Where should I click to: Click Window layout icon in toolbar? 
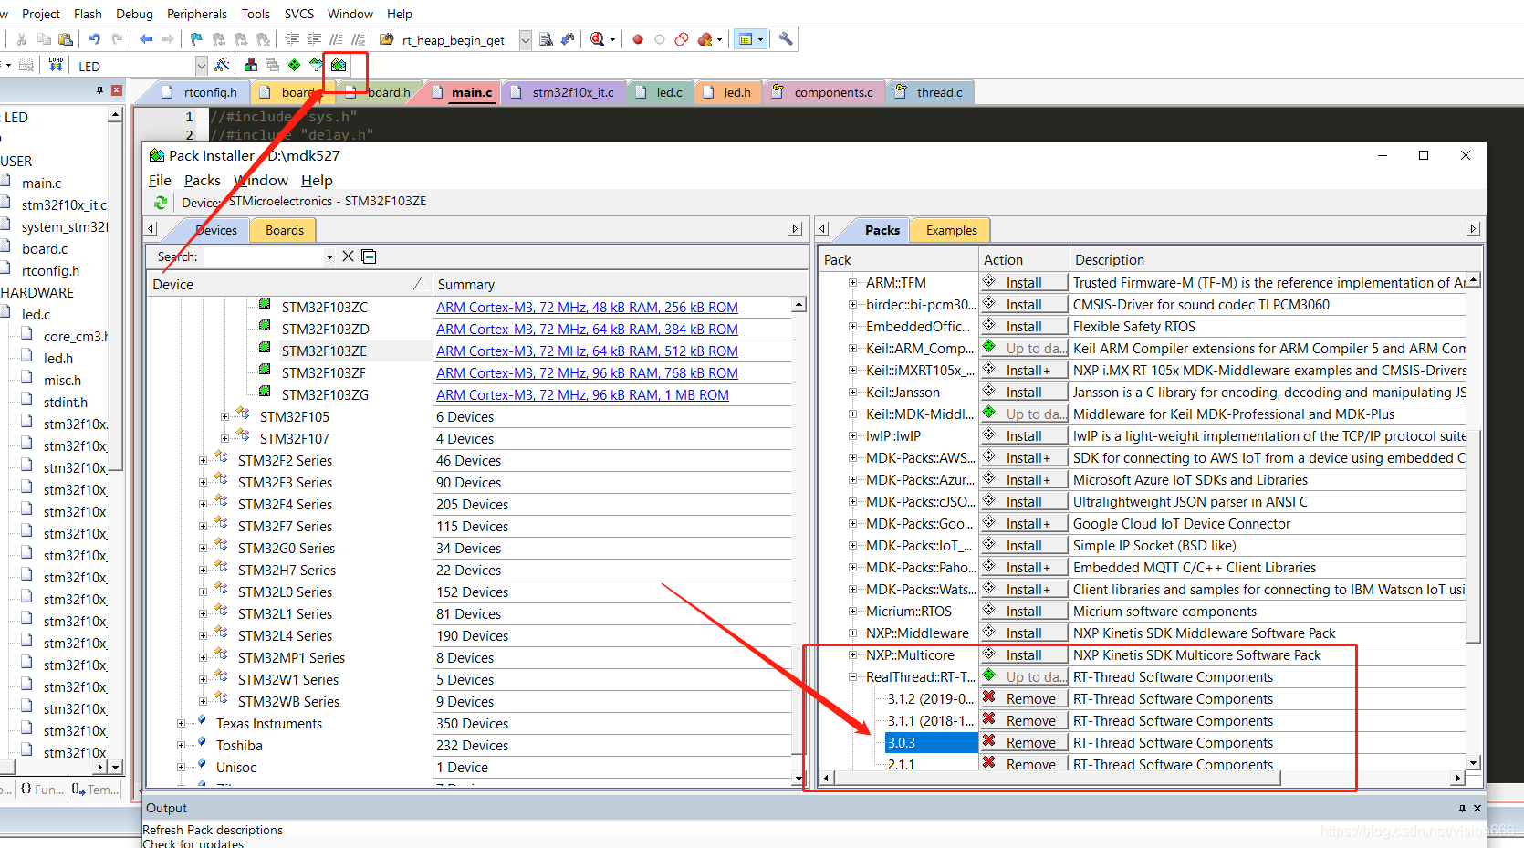point(746,39)
